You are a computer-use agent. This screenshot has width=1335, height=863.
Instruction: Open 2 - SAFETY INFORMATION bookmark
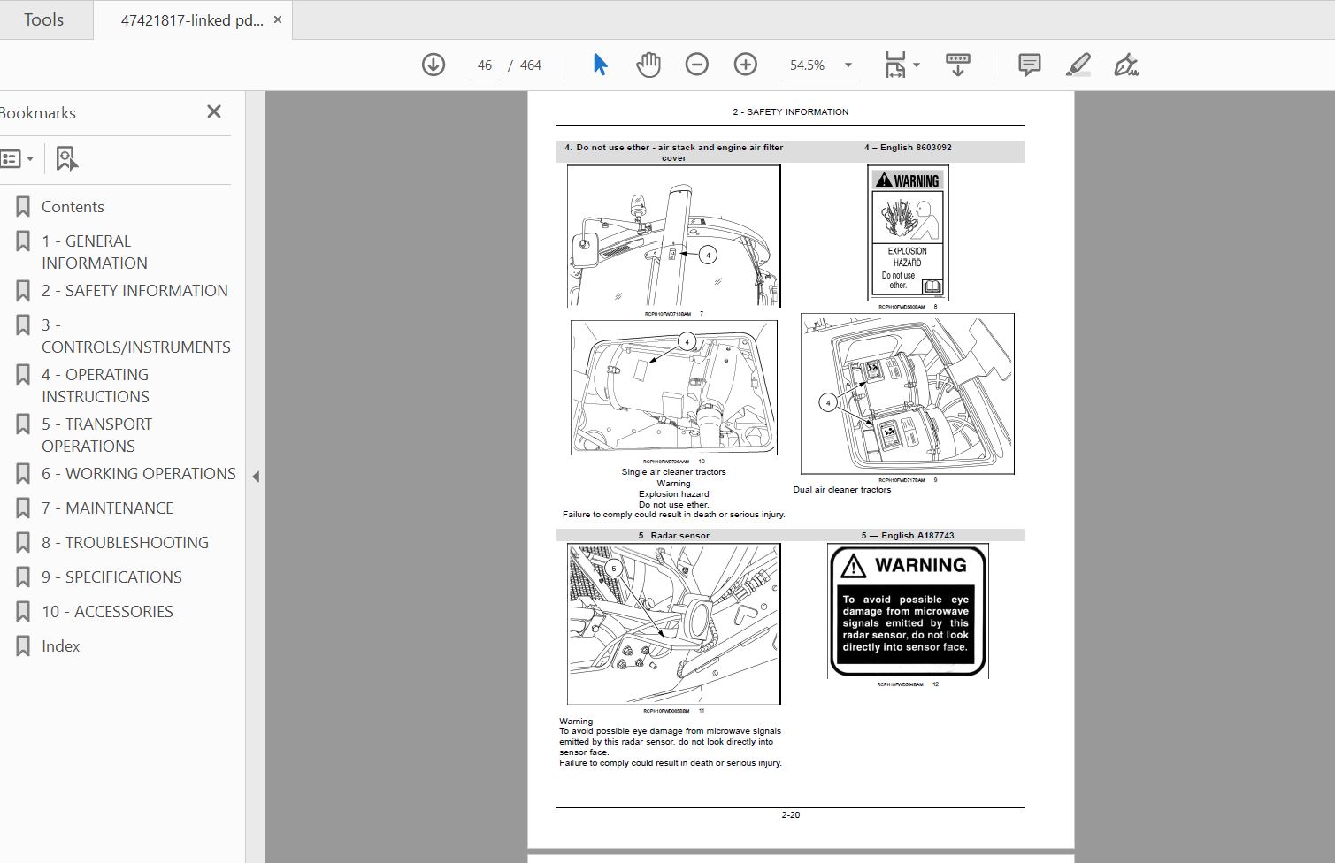[134, 291]
